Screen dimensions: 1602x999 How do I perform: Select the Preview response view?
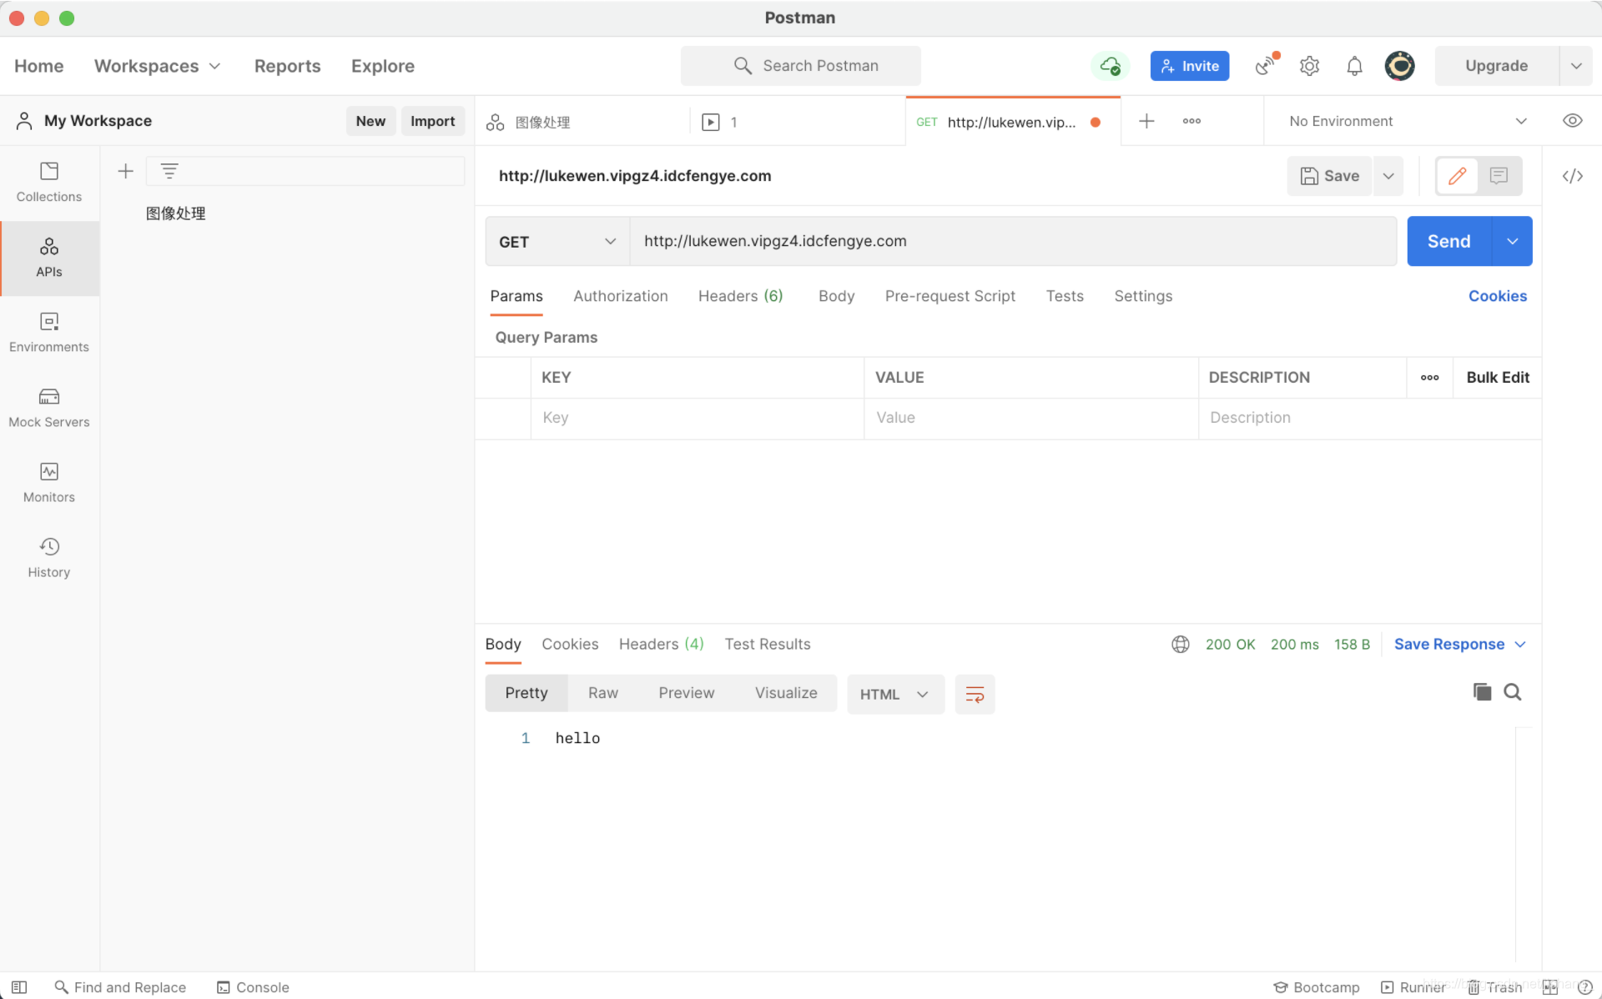click(x=686, y=693)
